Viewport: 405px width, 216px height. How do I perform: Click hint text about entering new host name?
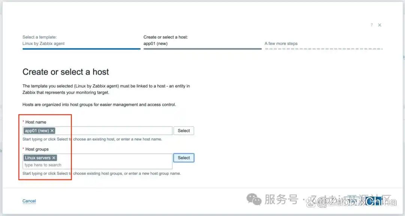[x=92, y=139]
